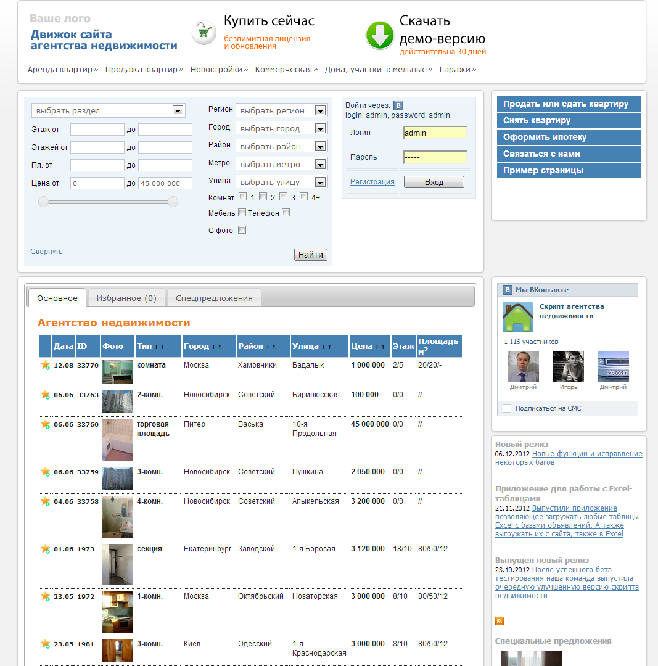Open the 'выбрать раздел' dropdown
658x666 pixels.
click(108, 110)
